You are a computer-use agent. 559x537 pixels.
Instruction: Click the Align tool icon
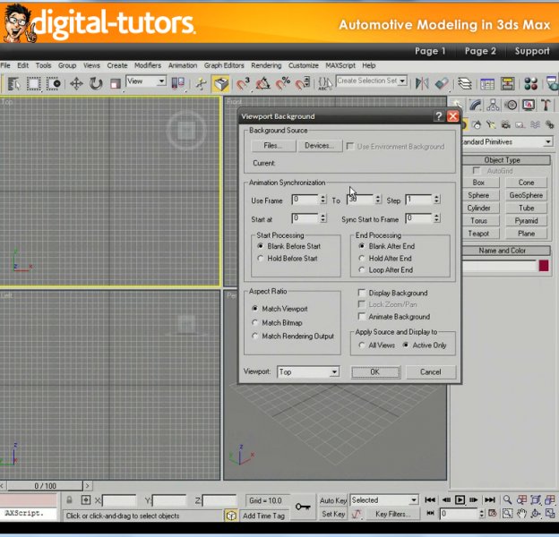(x=442, y=84)
